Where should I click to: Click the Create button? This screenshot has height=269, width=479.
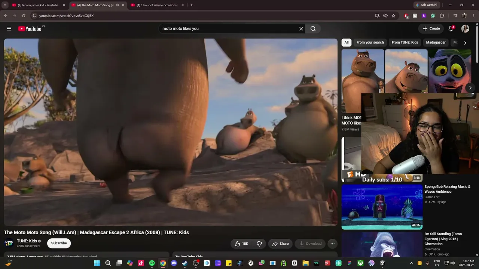click(431, 29)
